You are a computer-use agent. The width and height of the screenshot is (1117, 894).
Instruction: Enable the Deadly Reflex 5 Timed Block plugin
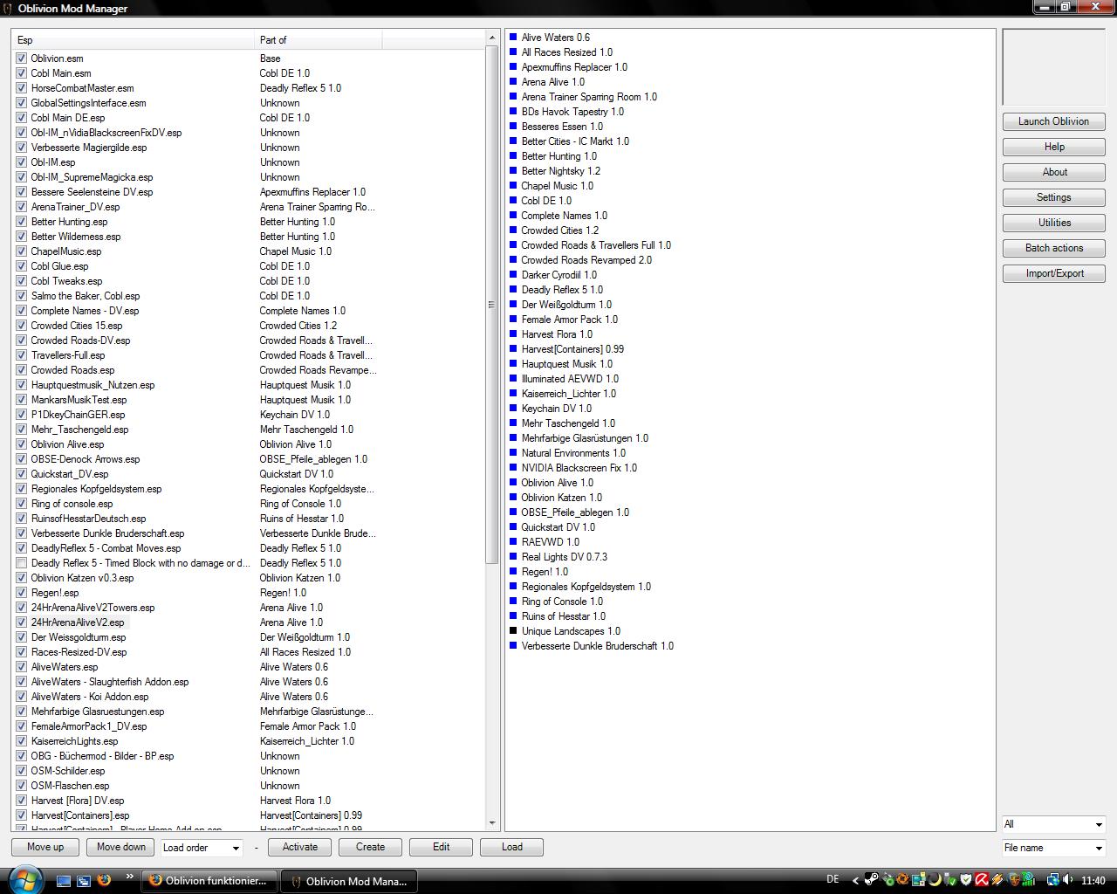[21, 563]
